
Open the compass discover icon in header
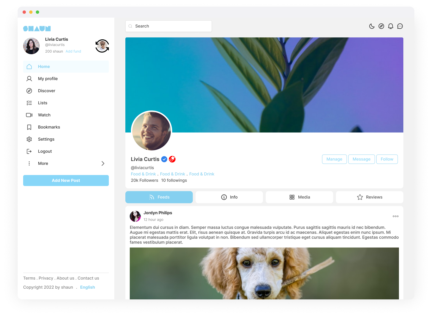(381, 26)
